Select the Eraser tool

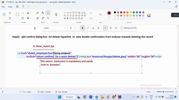tap(37, 18)
